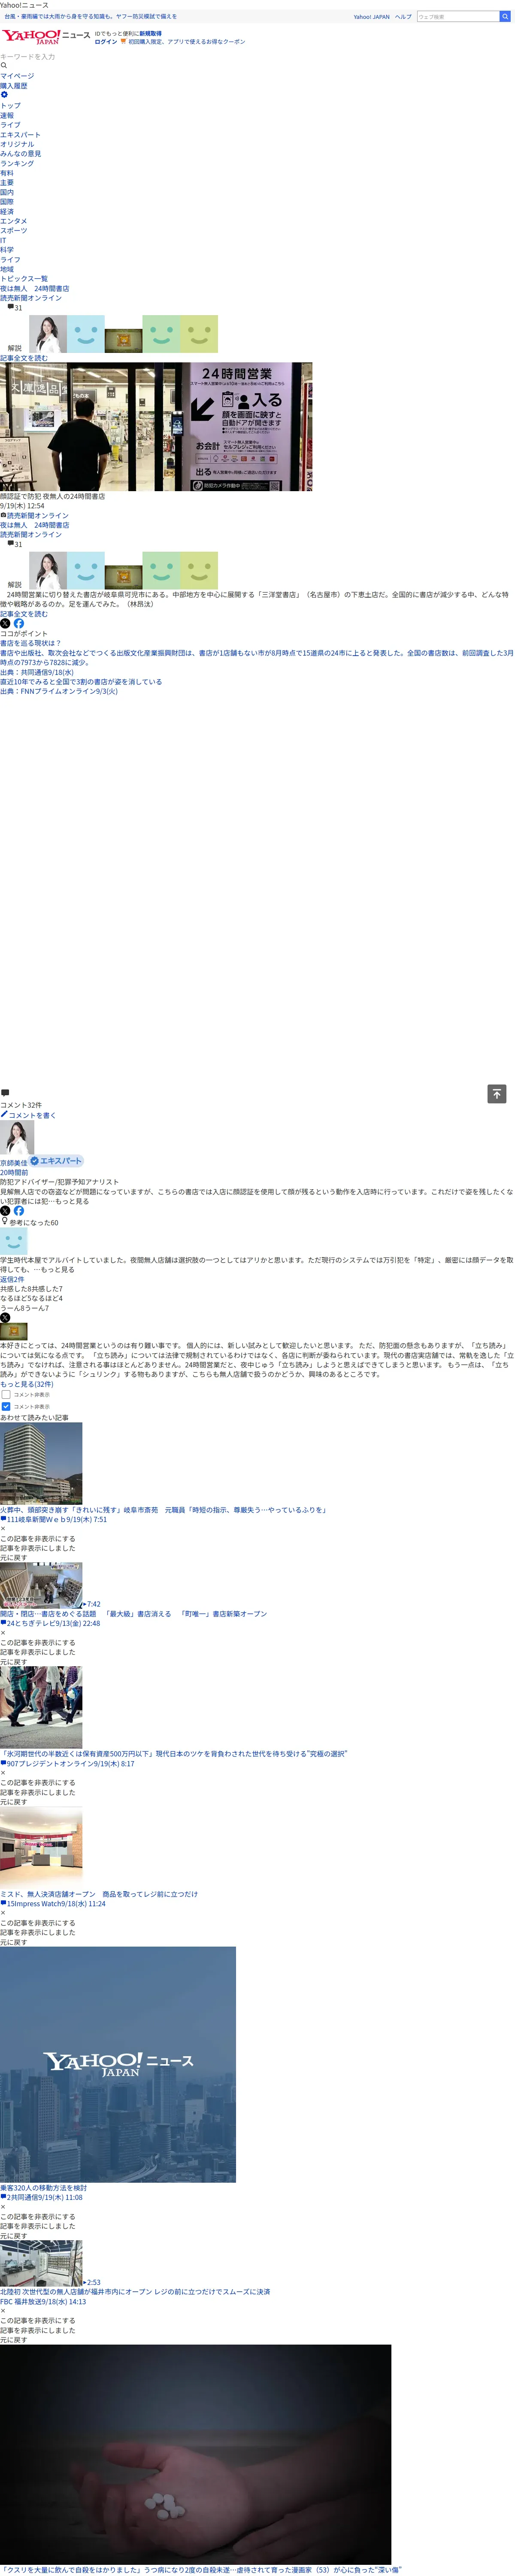515x2576 pixels.
Task: Open the 開店・閉店…書店をめぐる話題 article
Action: (133, 1614)
